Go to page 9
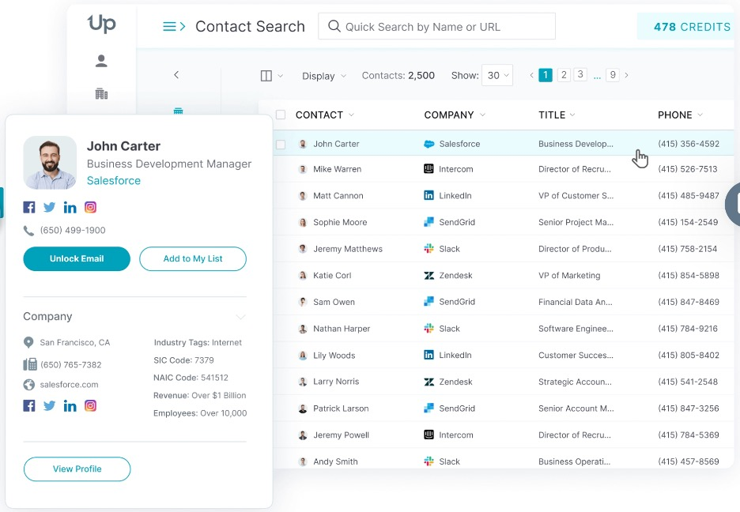740x512 pixels. 613,74
